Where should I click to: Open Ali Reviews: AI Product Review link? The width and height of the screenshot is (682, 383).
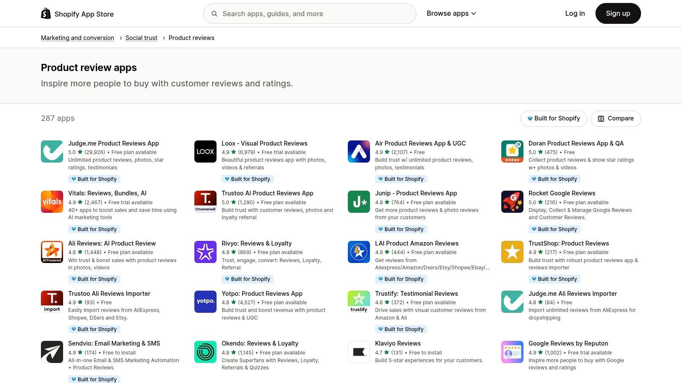tap(112, 243)
